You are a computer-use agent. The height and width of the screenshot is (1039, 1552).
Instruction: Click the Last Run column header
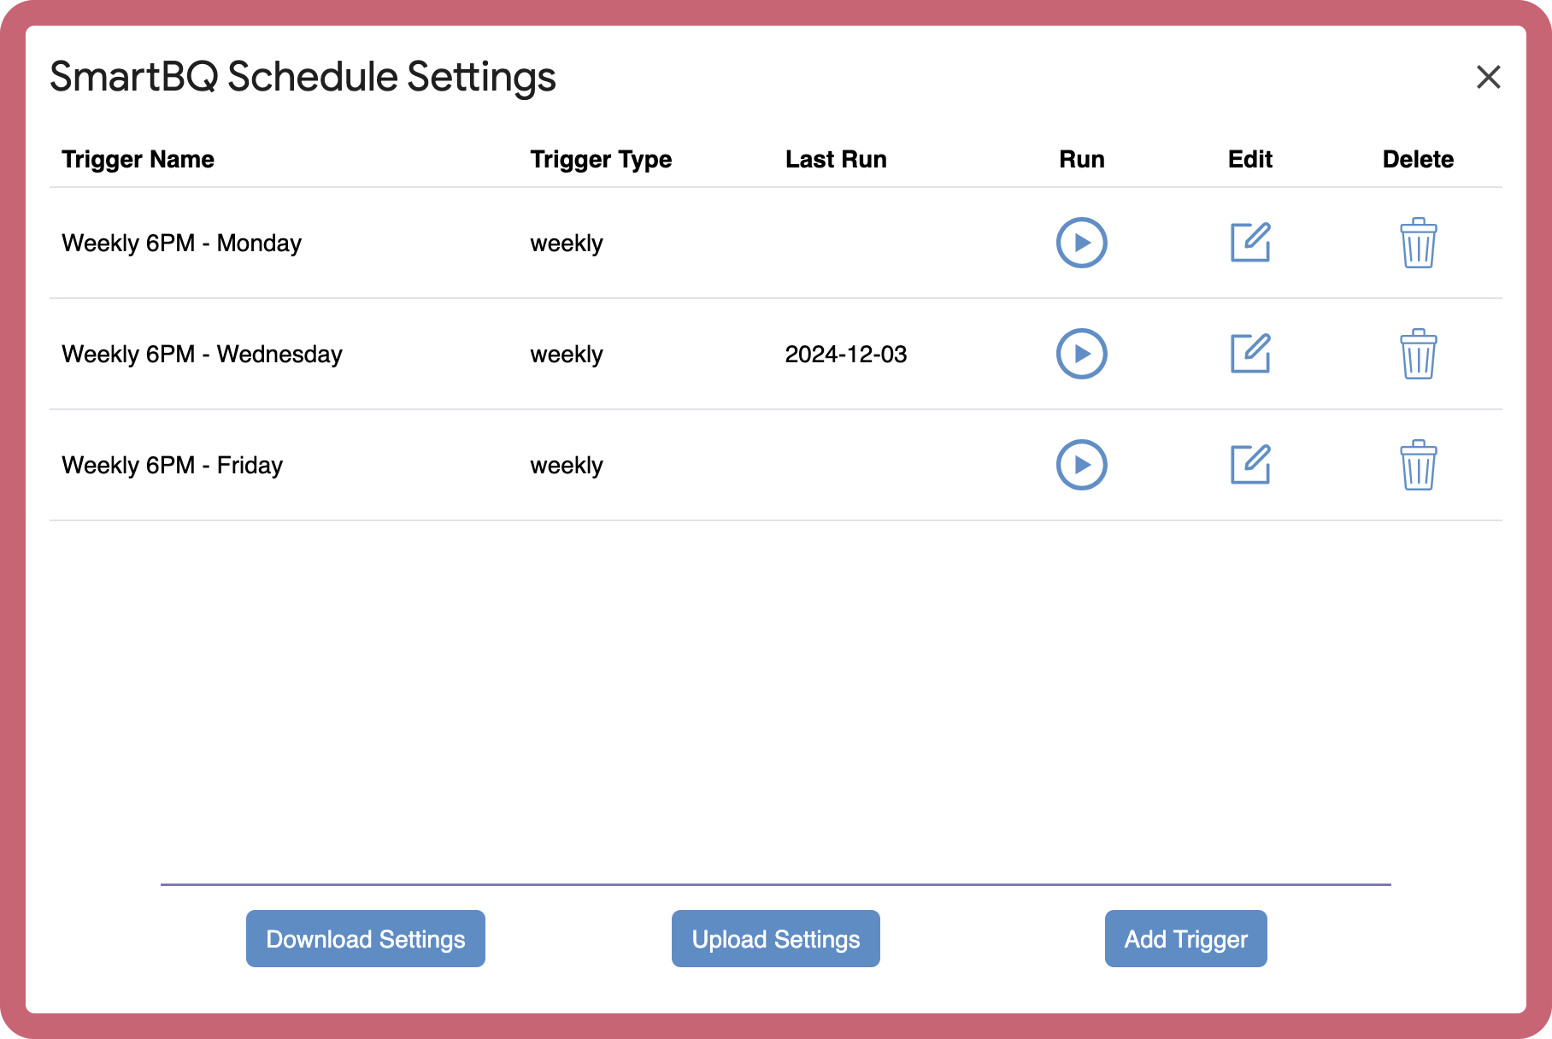coord(836,160)
